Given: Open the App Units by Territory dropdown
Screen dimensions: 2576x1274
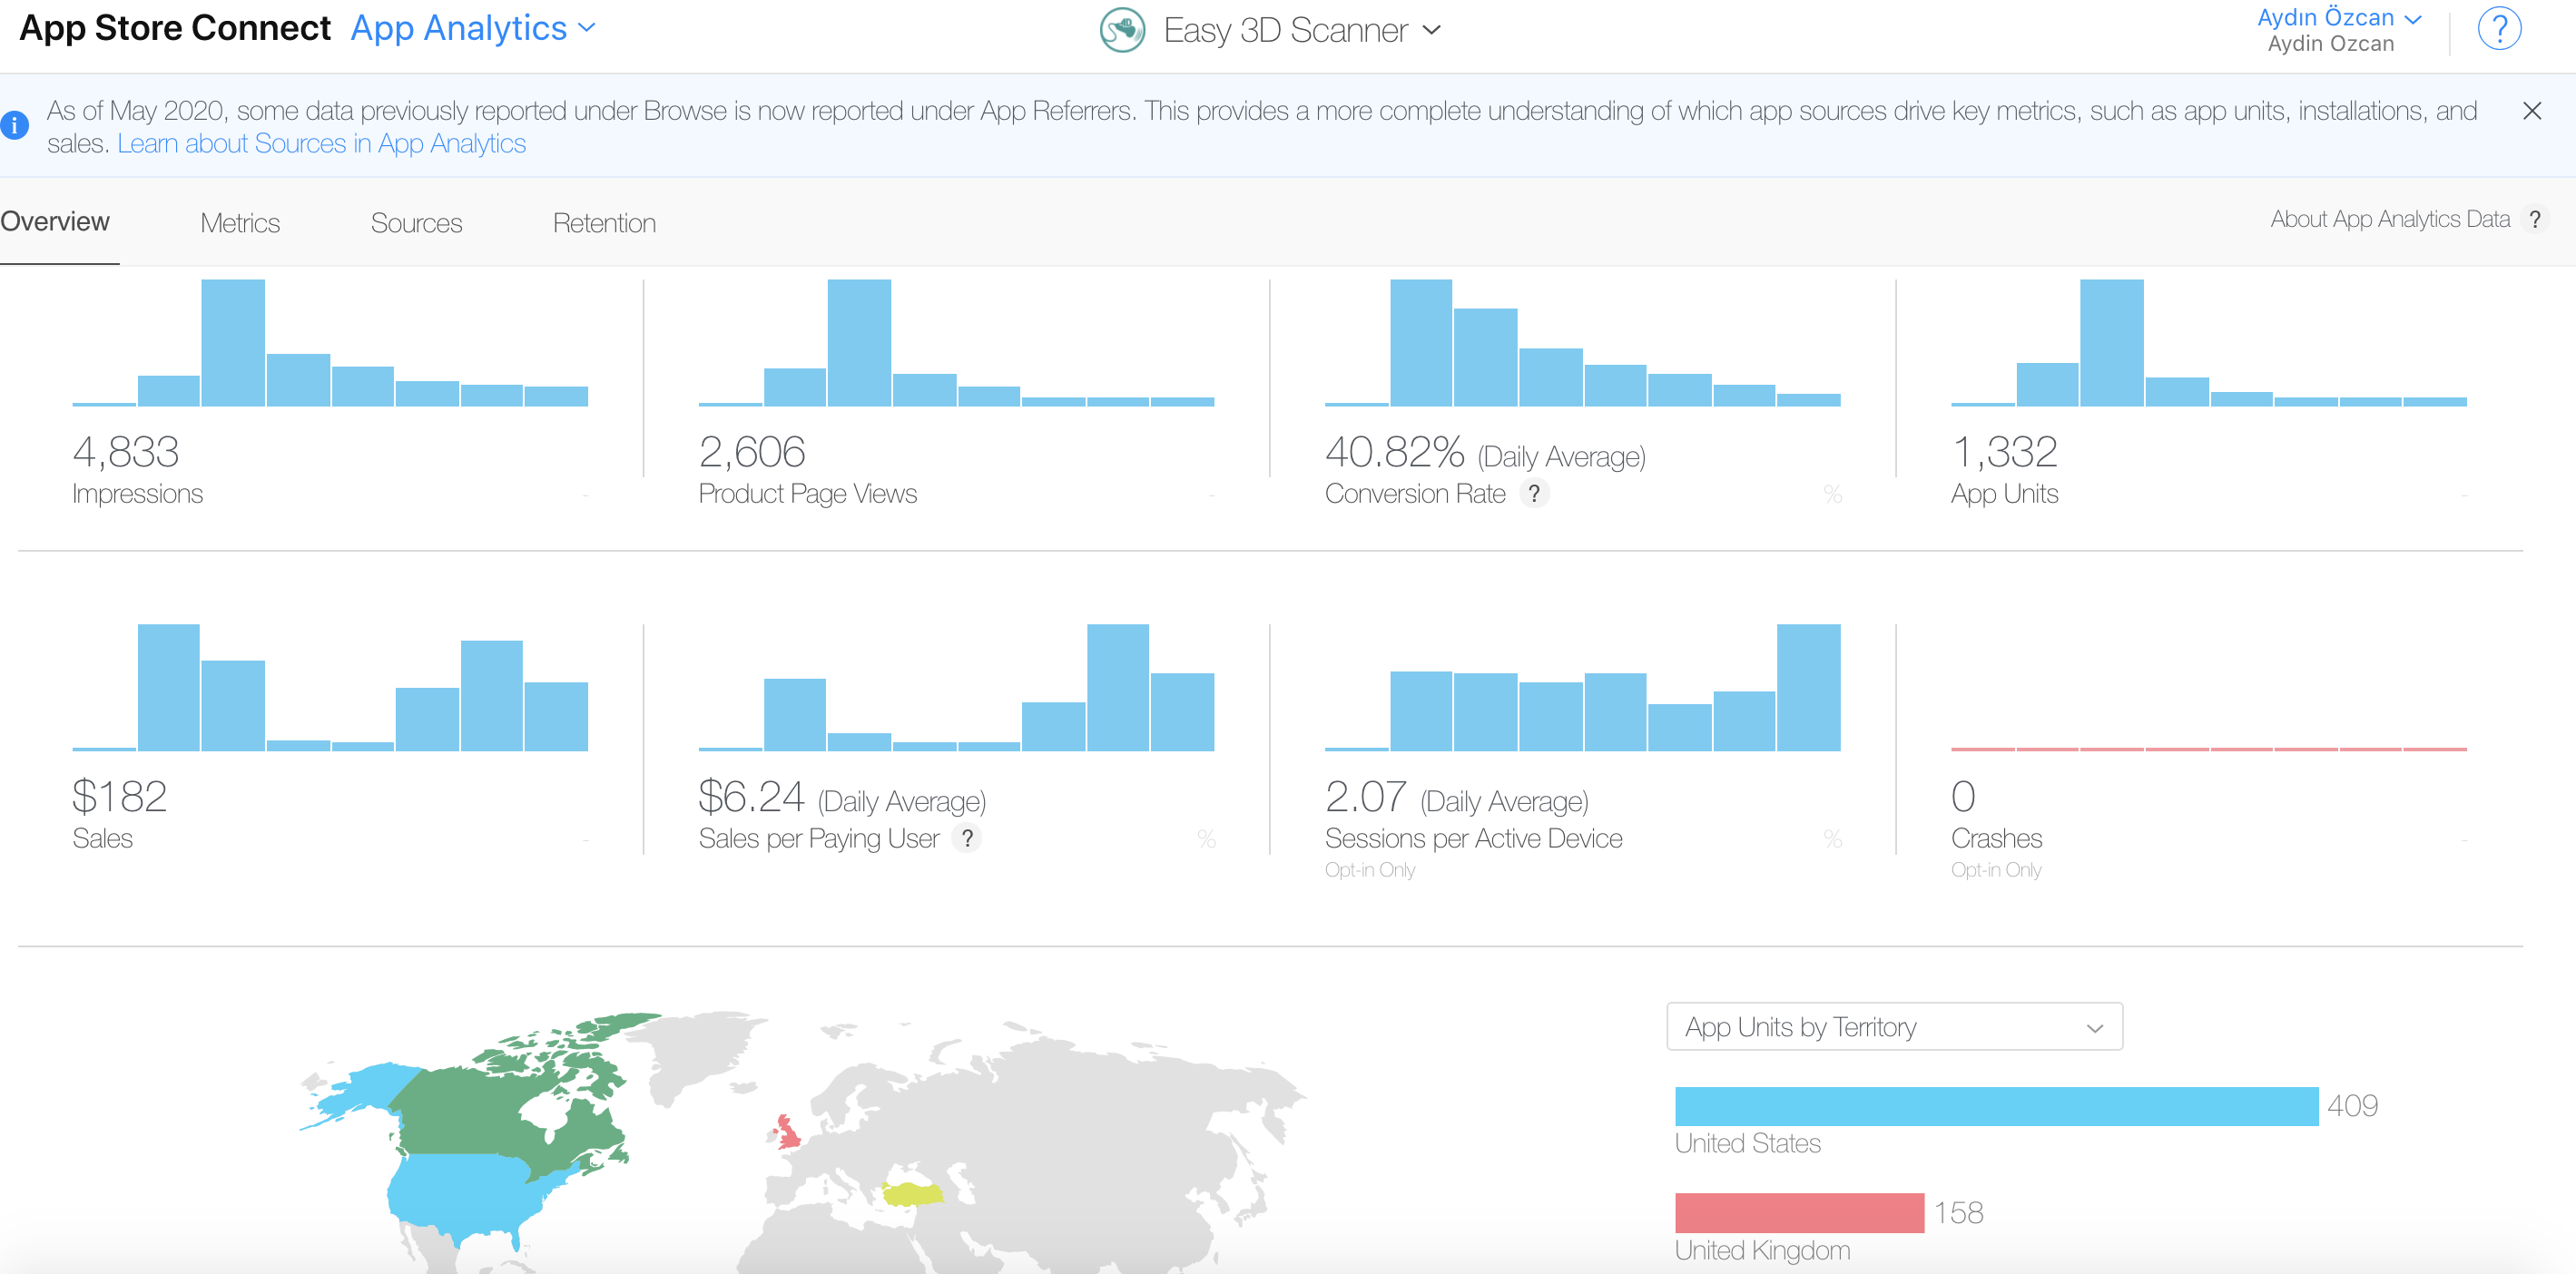Looking at the screenshot, I should click(1894, 1026).
